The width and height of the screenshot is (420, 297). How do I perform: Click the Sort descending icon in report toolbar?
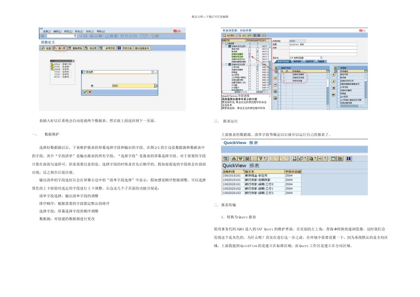[x=241, y=159]
